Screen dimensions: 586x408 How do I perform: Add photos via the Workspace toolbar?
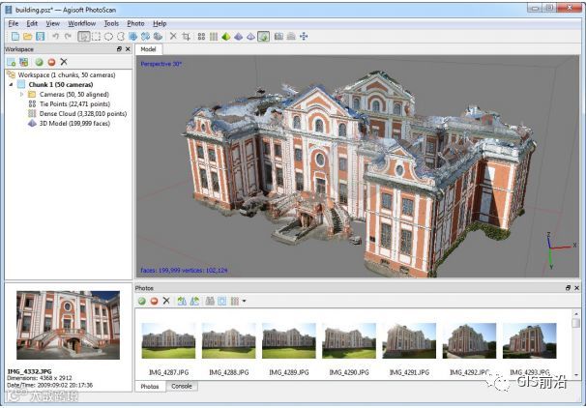coord(23,62)
